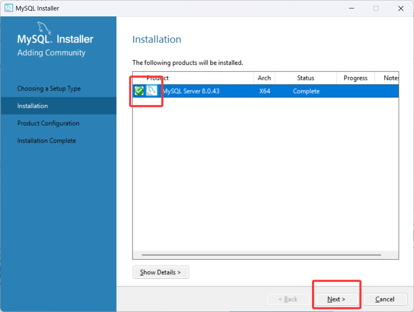
Task: Click the Product column header
Action: tap(199, 78)
